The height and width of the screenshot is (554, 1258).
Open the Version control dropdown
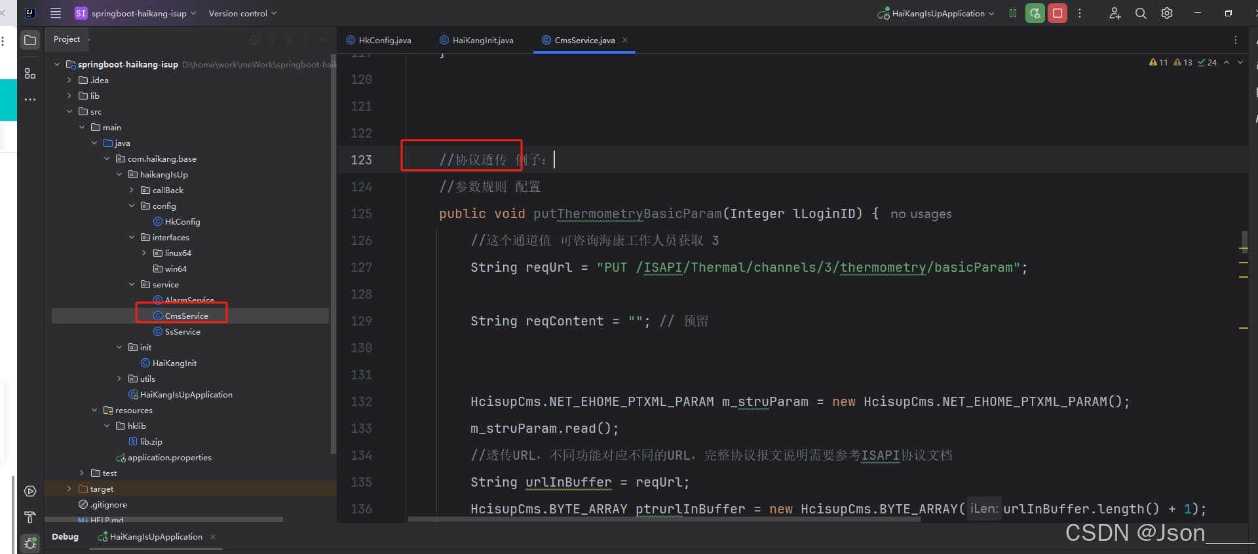point(242,13)
